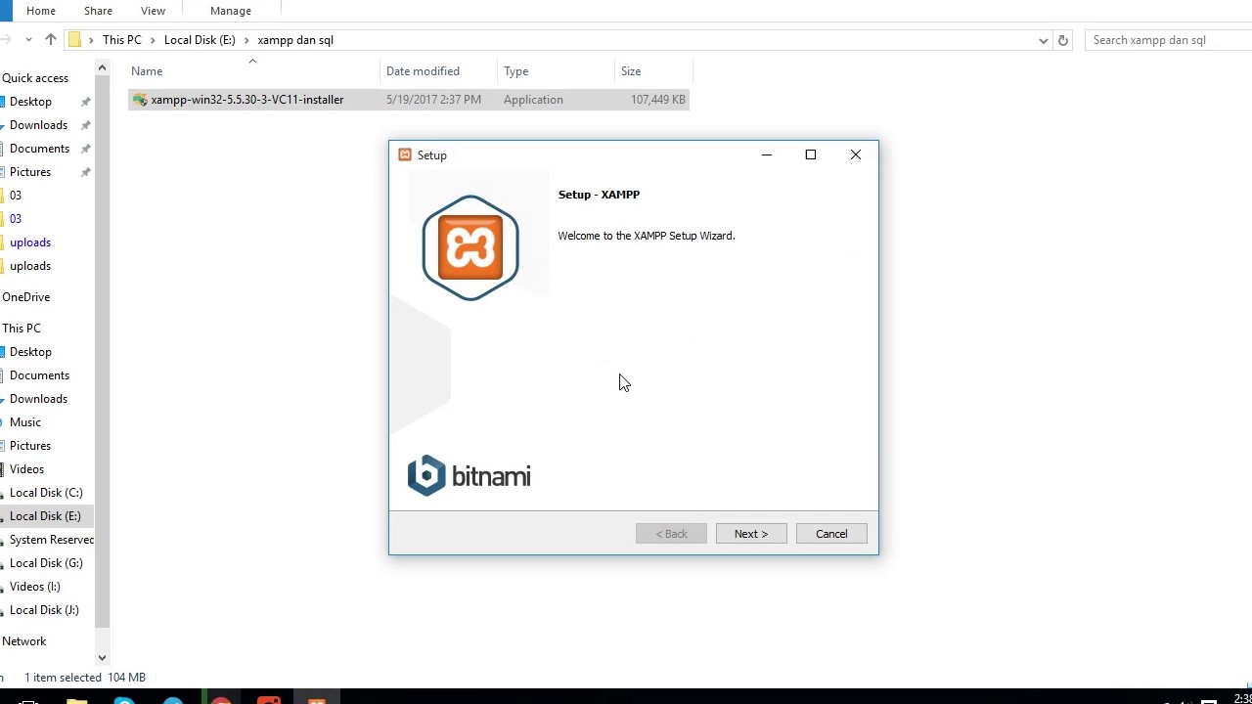Click pin icon next to Downloads
The width and height of the screenshot is (1252, 704).
point(86,125)
